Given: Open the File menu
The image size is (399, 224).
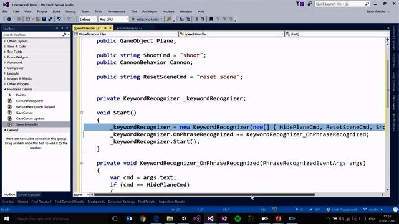Looking at the screenshot, I should (5, 11).
